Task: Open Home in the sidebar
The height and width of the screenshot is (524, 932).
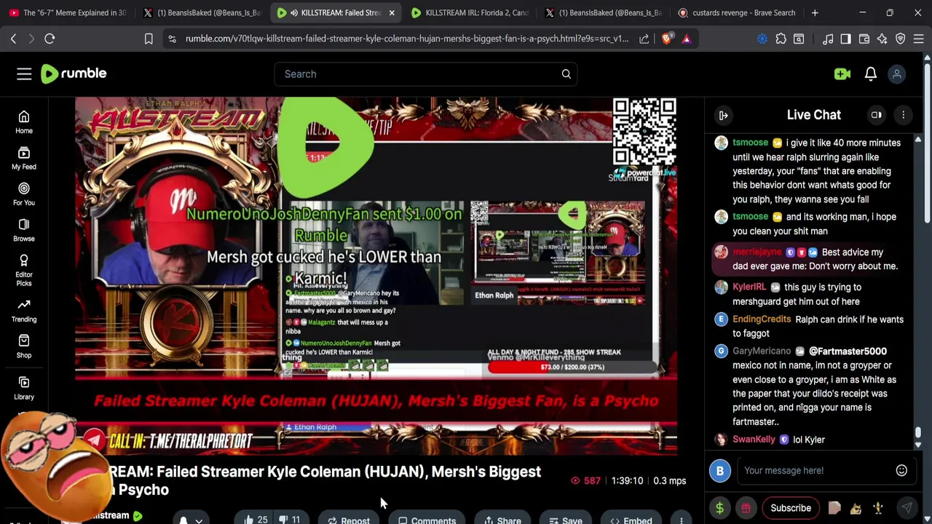Action: tap(24, 122)
